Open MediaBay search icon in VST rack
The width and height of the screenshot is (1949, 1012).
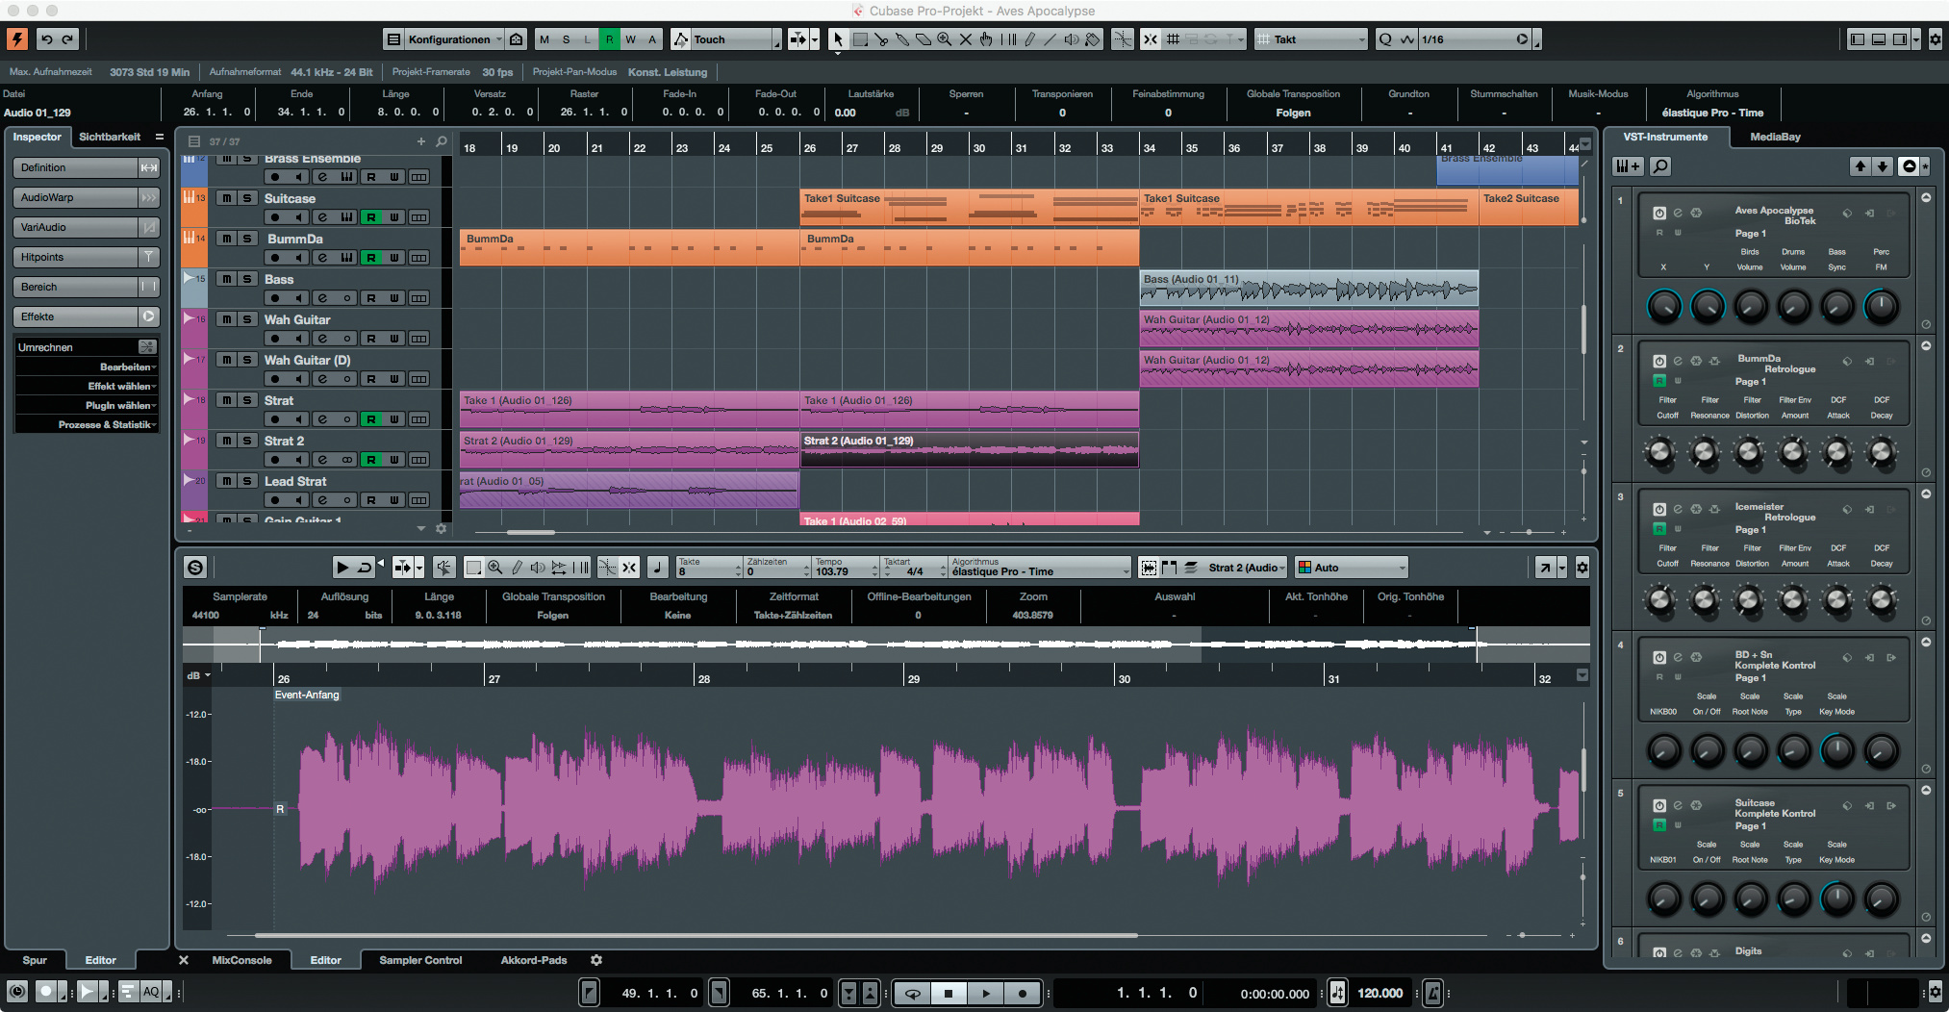pyautogui.click(x=1660, y=166)
